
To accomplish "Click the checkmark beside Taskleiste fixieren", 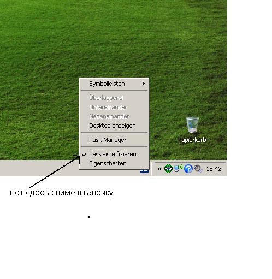I will pyautogui.click(x=84, y=155).
